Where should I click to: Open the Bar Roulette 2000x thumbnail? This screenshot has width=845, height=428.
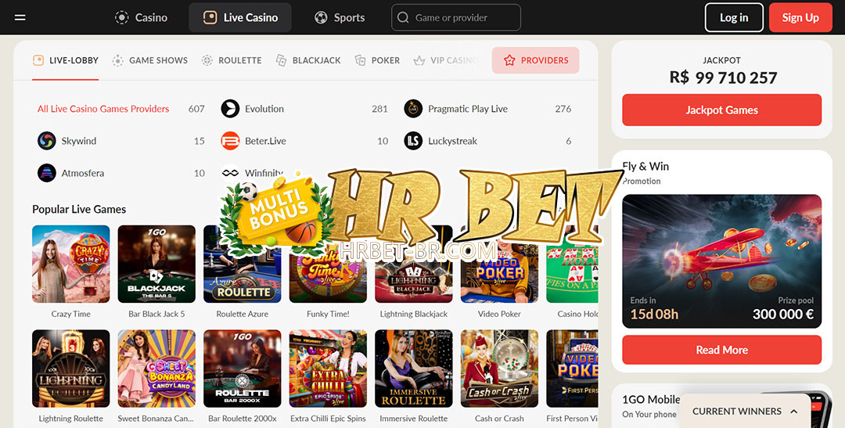click(x=243, y=369)
